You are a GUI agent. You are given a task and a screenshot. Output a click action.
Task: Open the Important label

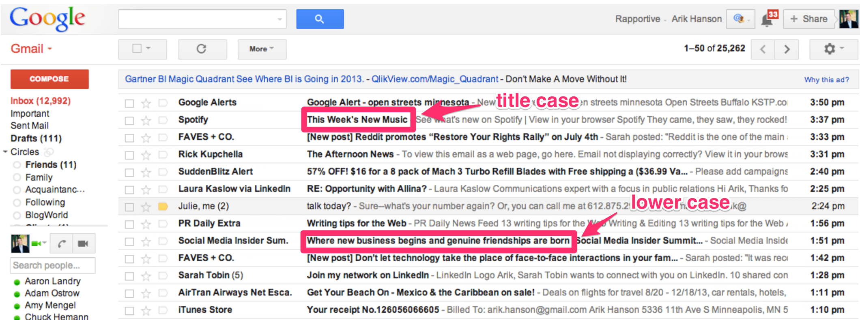(x=30, y=114)
